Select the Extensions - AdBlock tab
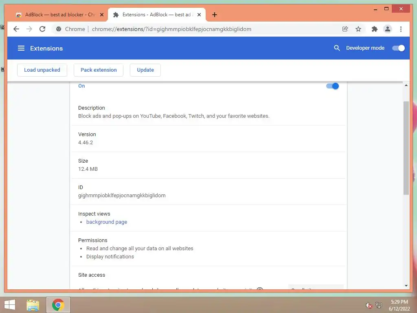The width and height of the screenshot is (417, 313). click(x=157, y=15)
